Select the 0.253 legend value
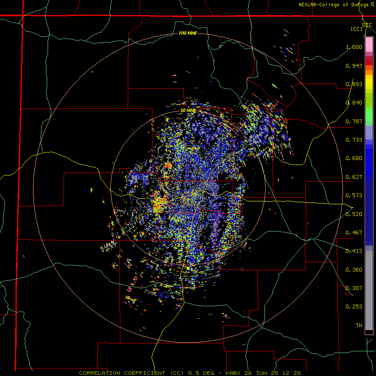The width and height of the screenshot is (376, 376). [x=354, y=307]
